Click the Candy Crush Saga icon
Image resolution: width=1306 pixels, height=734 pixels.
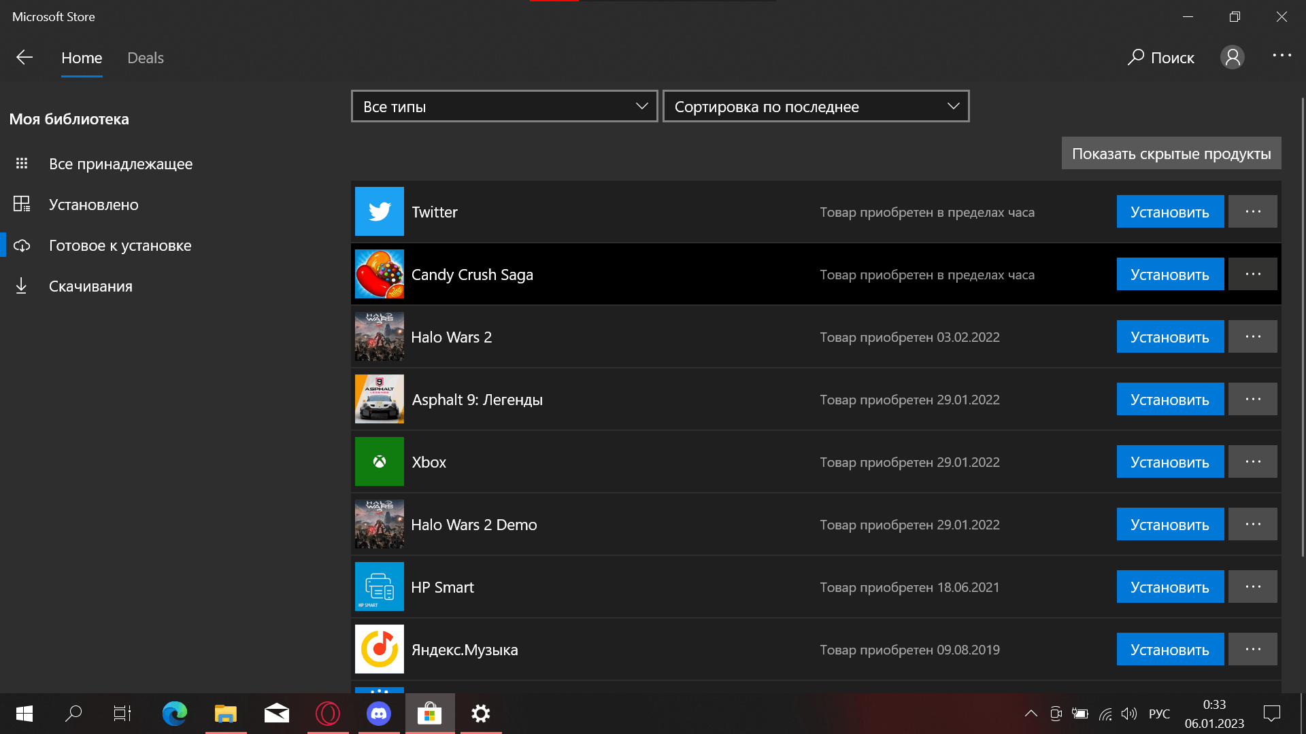380,274
